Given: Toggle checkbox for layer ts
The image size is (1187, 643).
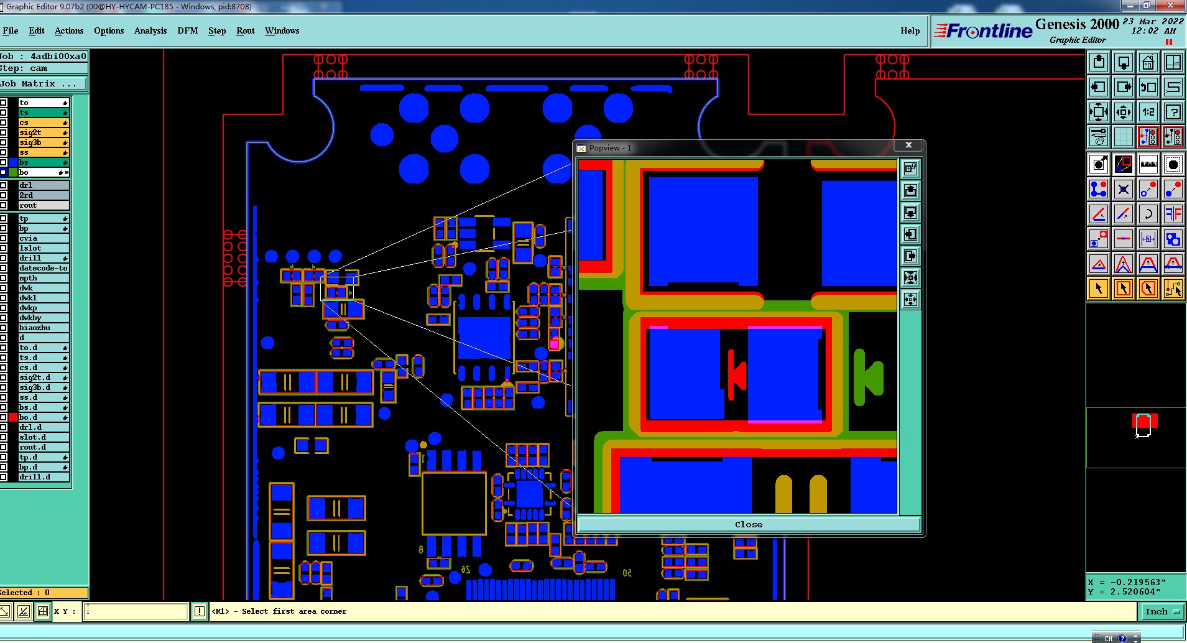Looking at the screenshot, I should (x=4, y=113).
